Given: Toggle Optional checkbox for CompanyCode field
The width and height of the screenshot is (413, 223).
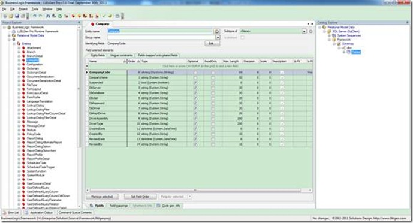Looking at the screenshot, I should point(195,72).
